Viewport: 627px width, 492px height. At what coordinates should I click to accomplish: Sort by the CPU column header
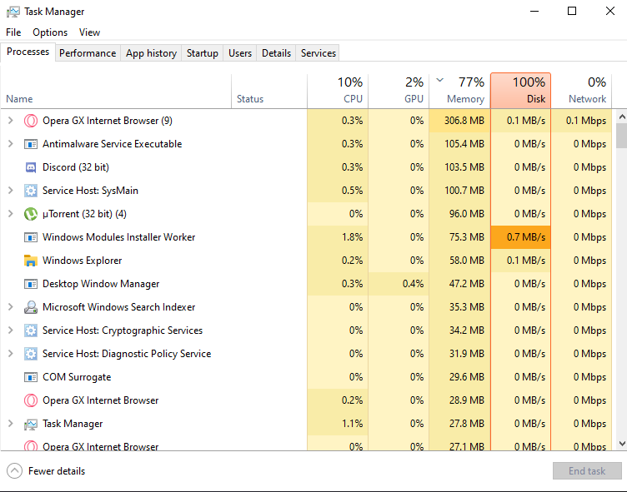point(338,91)
